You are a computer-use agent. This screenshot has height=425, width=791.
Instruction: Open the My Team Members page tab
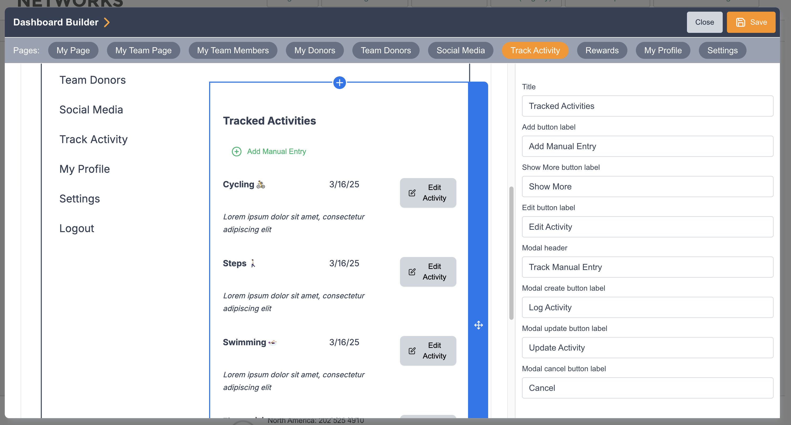233,50
